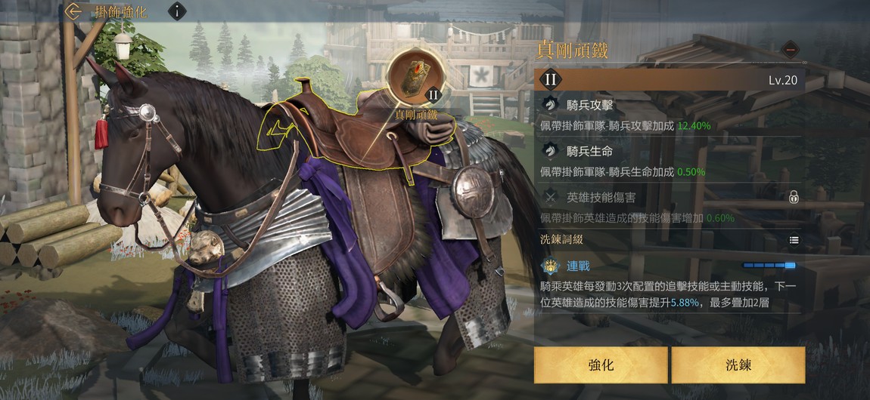Viewport: 870px width, 400px height.
Task: Select the highlighted saddle on the horse
Action: pyautogui.click(x=355, y=131)
